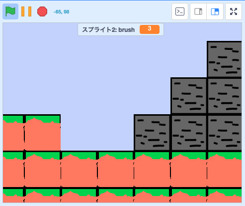
Task: Click the narrow grass block at the ledge's left edge
Action: 13,133
